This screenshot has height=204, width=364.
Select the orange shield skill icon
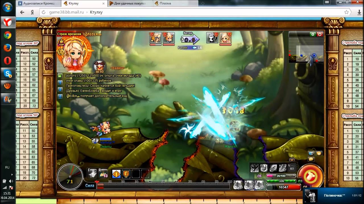pyautogui.click(x=126, y=174)
